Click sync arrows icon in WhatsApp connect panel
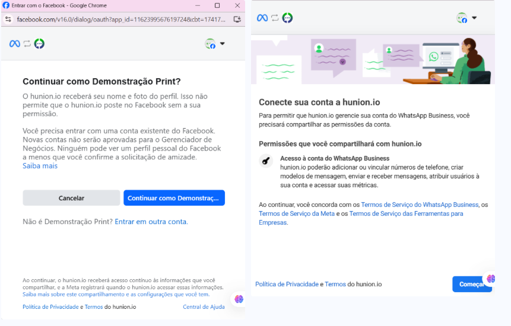Viewport: 511px width, 326px height. click(x=275, y=18)
